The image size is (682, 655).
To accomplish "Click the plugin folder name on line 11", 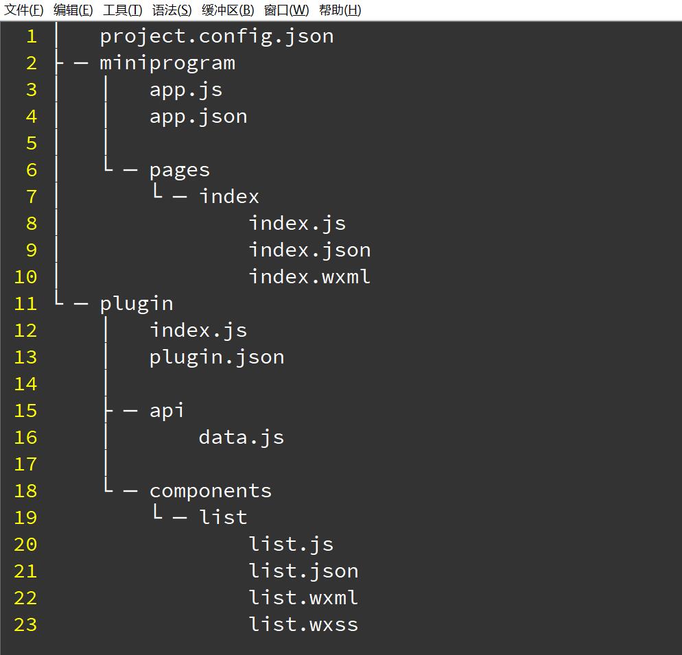I will click(x=137, y=304).
